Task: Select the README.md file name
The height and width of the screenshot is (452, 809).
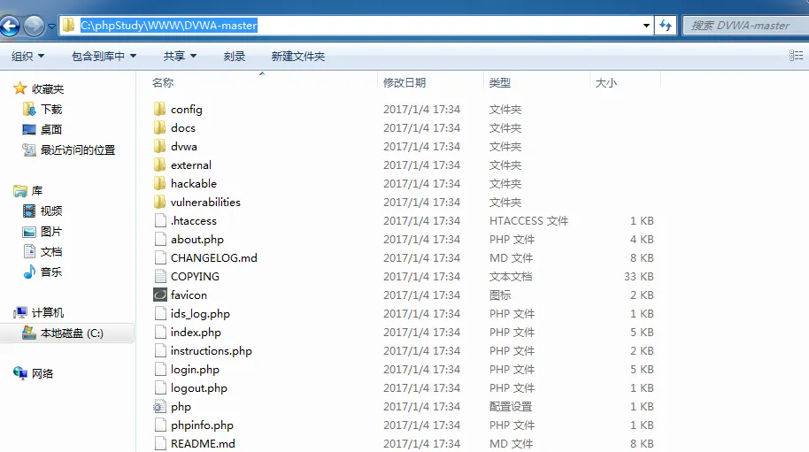Action: (203, 444)
